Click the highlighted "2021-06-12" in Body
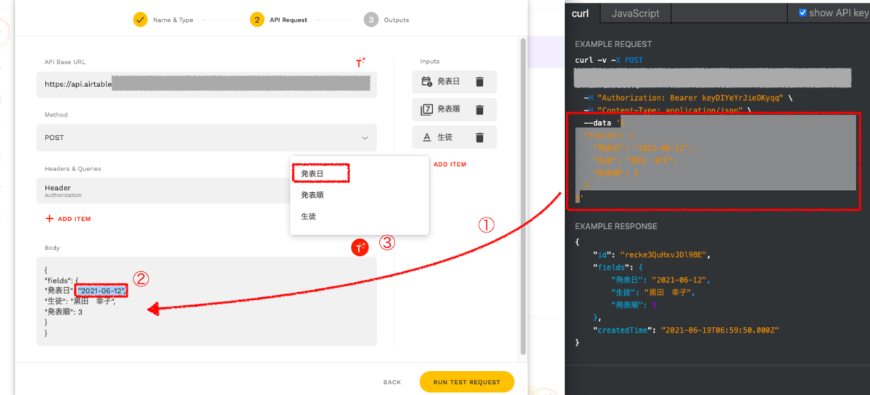The width and height of the screenshot is (870, 395). (x=101, y=291)
